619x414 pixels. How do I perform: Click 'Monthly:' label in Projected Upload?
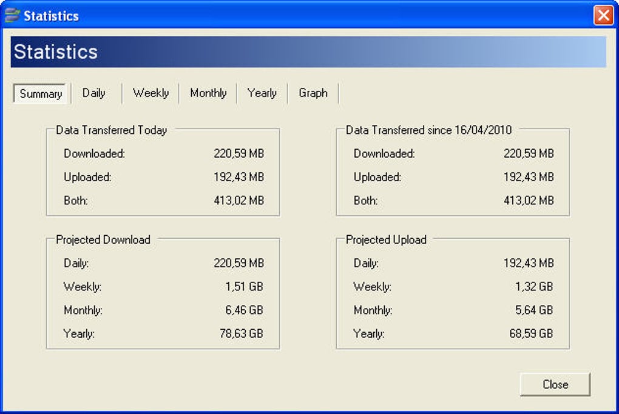[x=373, y=310]
